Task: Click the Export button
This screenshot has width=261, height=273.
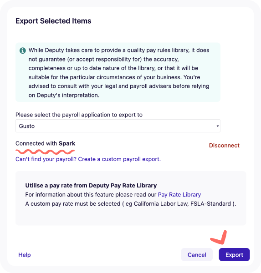Action: coord(234,255)
